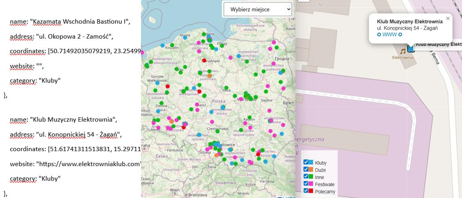
Task: Toggle the Duże category checkbox
Action: point(306,169)
